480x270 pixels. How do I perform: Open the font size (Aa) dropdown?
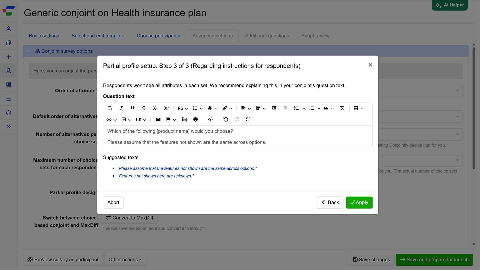(x=183, y=108)
